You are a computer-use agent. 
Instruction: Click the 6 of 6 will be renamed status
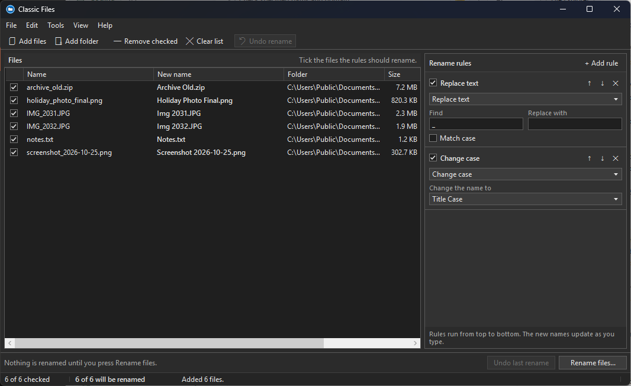(x=110, y=379)
